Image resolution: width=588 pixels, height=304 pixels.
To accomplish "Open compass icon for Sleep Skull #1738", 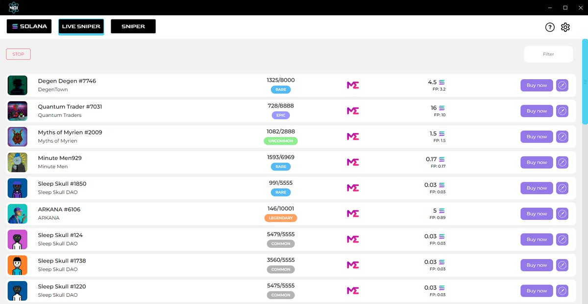I will tap(563, 265).
